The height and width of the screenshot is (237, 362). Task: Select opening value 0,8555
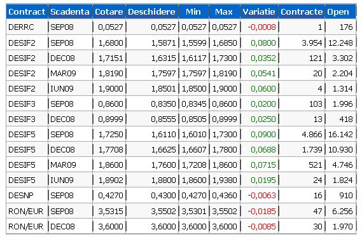pyautogui.click(x=164, y=119)
